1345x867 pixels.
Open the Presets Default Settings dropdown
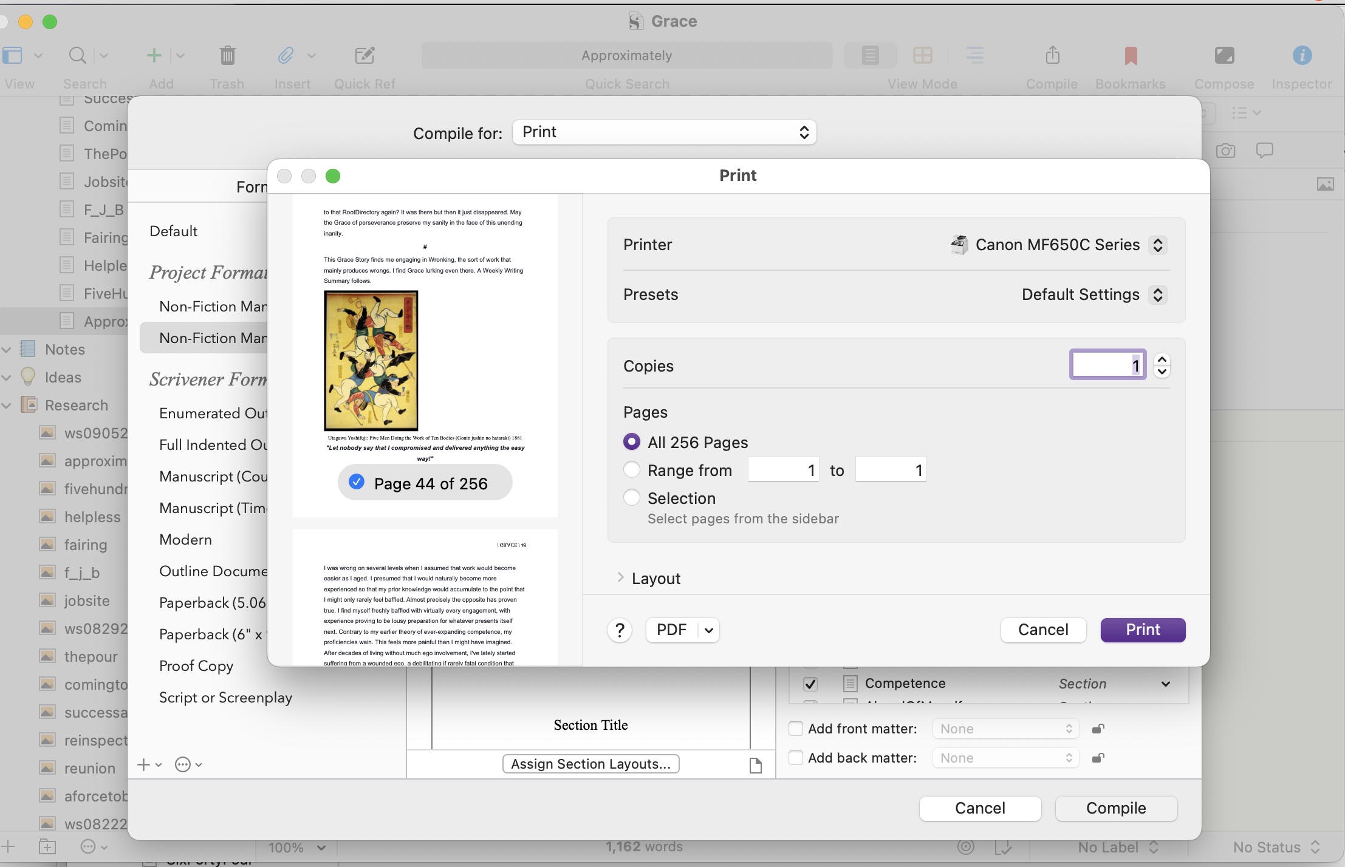[x=1157, y=294]
